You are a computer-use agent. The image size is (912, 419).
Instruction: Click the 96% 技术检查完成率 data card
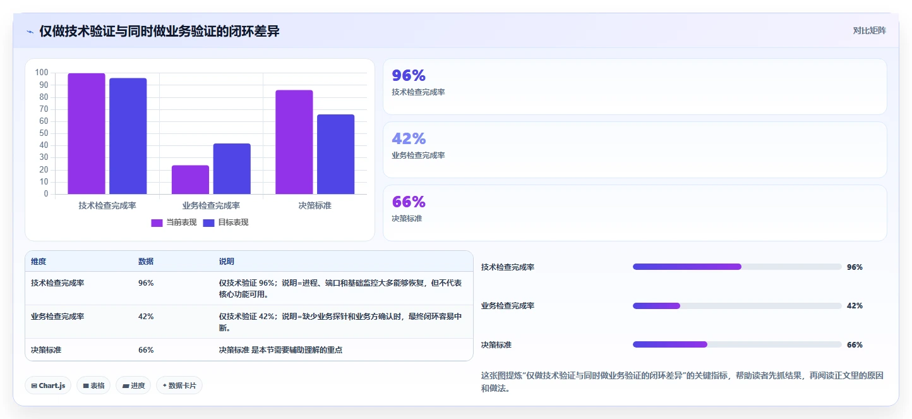635,87
